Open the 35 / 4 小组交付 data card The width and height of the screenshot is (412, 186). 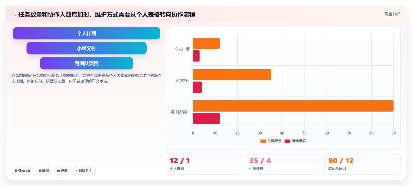pyautogui.click(x=283, y=164)
